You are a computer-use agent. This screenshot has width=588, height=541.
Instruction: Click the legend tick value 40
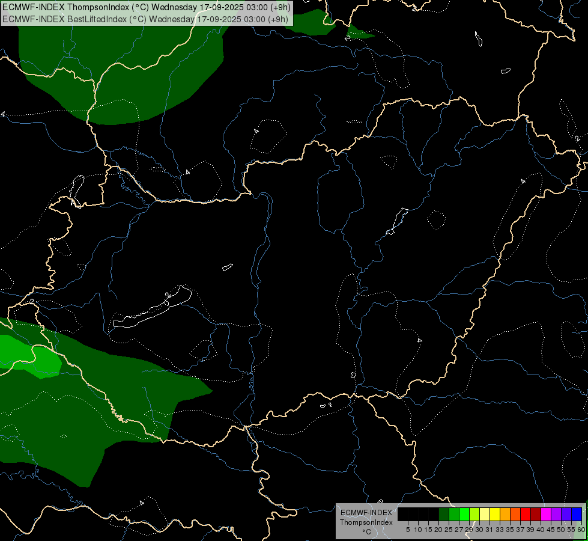coord(541,530)
